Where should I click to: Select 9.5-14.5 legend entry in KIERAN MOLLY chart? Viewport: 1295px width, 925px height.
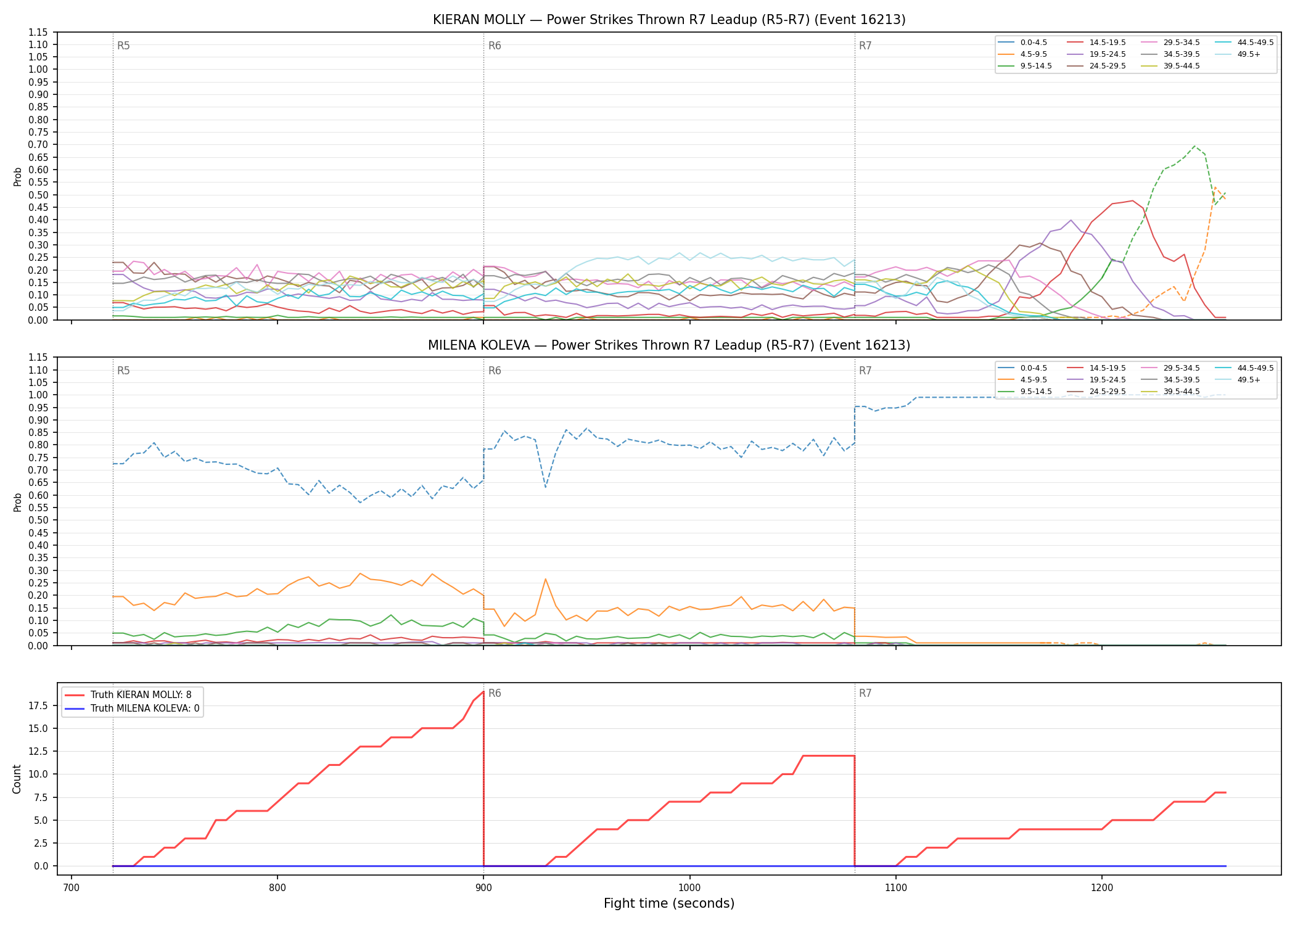pyautogui.click(x=1025, y=66)
